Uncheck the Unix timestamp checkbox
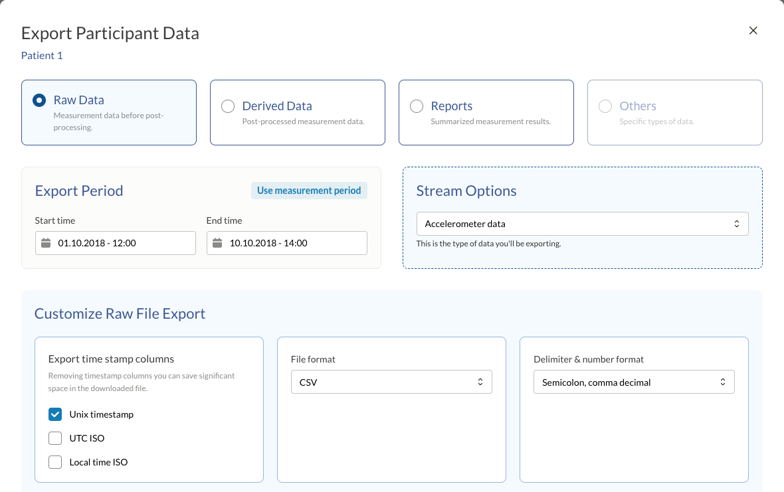The image size is (784, 492). [55, 414]
